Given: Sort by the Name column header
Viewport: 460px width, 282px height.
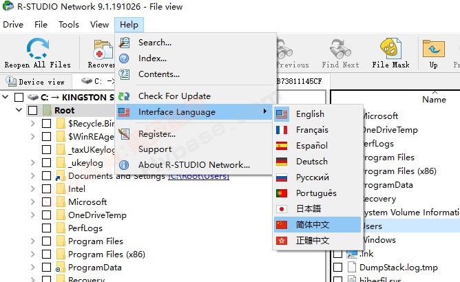Looking at the screenshot, I should tap(434, 99).
